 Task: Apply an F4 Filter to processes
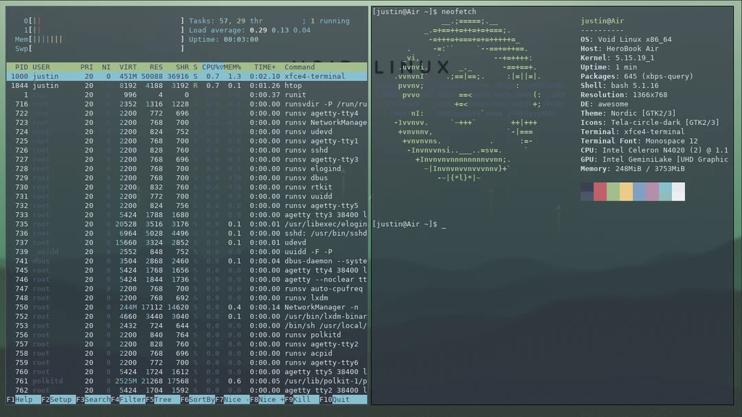pyautogui.click(x=126, y=399)
